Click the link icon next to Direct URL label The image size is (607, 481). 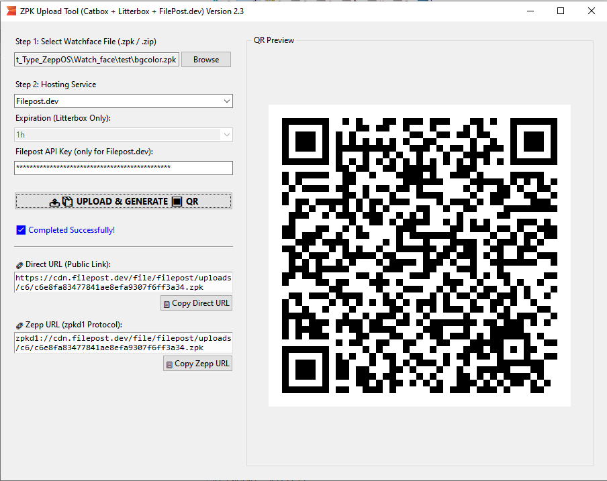19,265
